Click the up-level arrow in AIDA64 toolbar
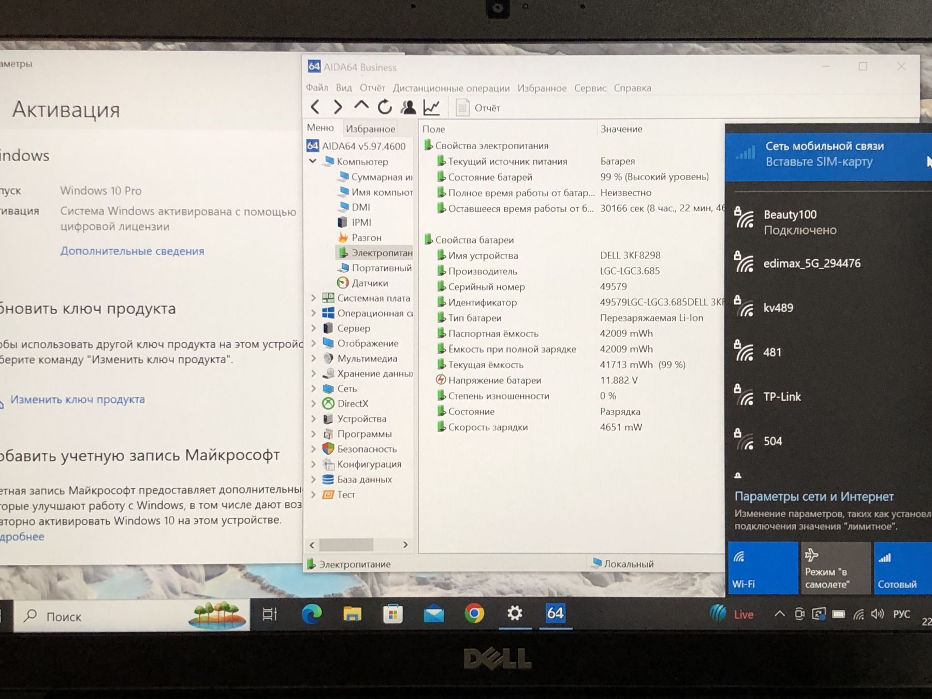The width and height of the screenshot is (932, 699). [x=361, y=106]
